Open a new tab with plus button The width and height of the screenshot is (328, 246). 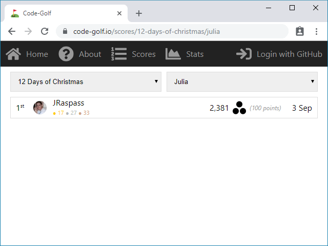pyautogui.click(x=139, y=13)
